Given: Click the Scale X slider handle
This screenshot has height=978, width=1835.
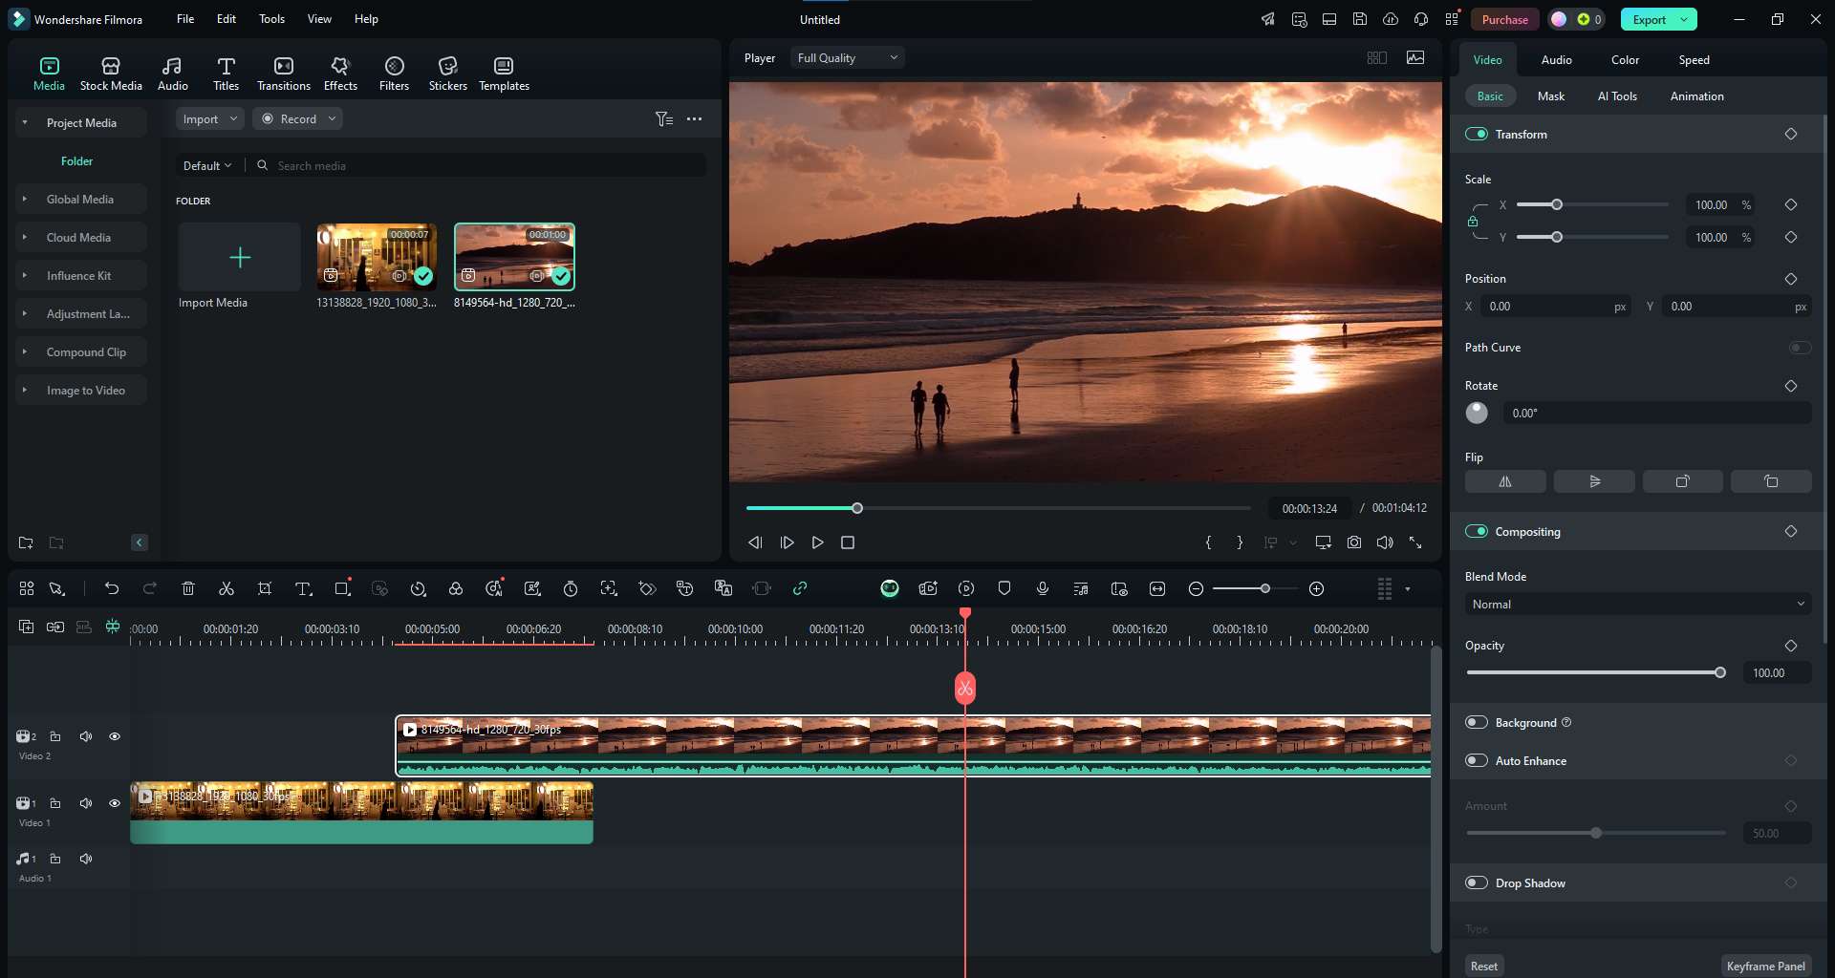Looking at the screenshot, I should [1557, 204].
